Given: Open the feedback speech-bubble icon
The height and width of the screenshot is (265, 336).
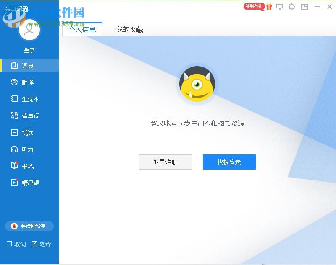Looking at the screenshot, I should [x=279, y=7].
